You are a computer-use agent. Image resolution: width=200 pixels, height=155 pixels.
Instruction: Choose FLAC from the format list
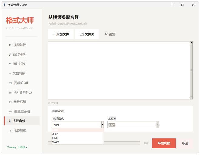click(x=78, y=138)
